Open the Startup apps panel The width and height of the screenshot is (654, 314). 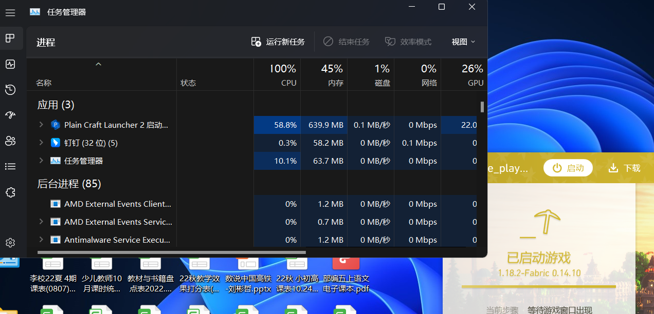pos(10,115)
